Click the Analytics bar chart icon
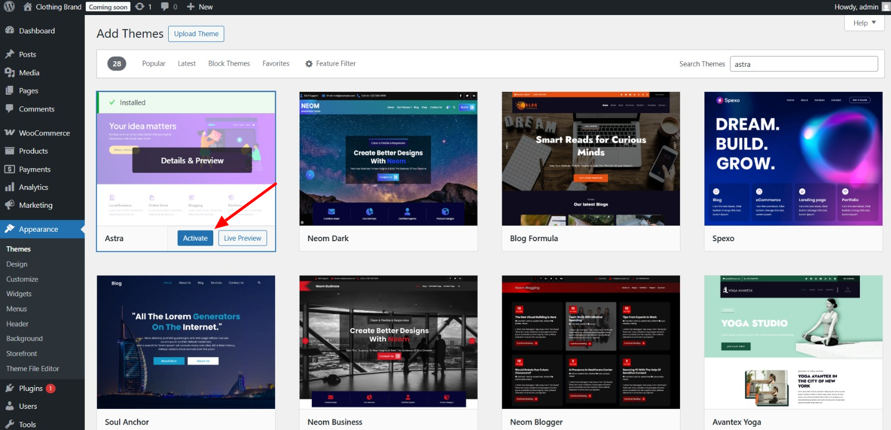 point(9,187)
